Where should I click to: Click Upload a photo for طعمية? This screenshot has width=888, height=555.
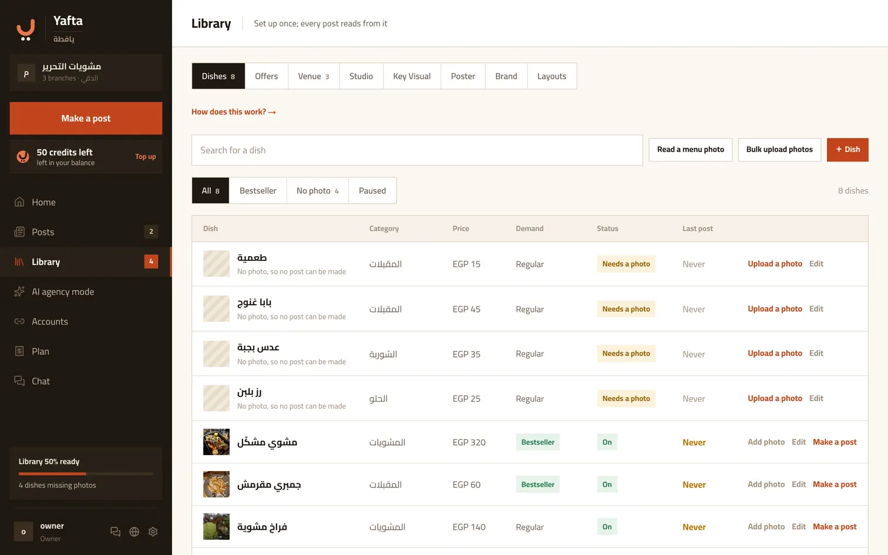point(775,264)
